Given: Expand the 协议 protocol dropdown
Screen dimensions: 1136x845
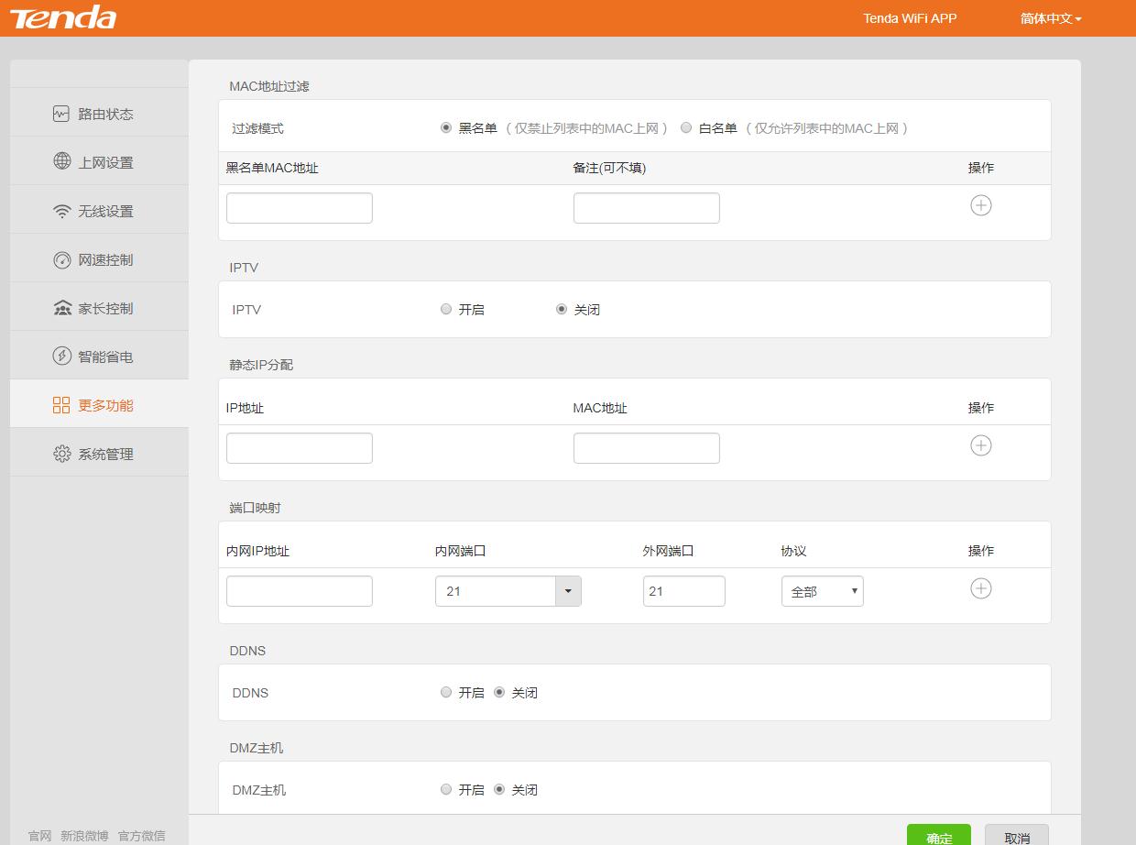Looking at the screenshot, I should [x=822, y=591].
